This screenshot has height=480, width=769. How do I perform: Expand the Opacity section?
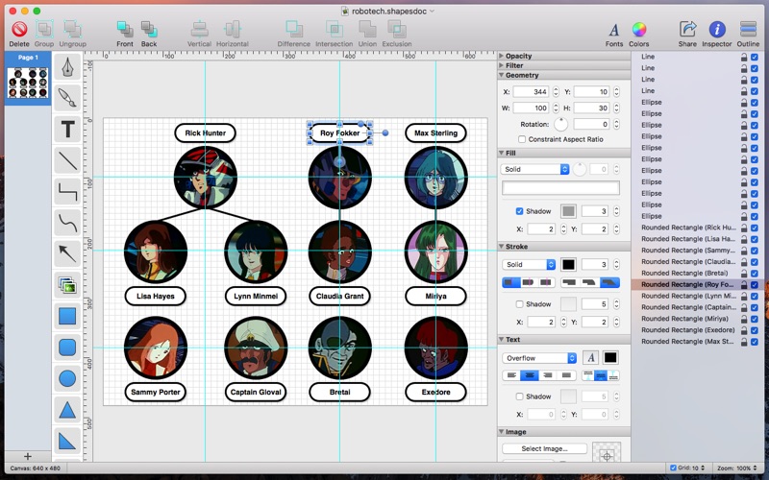pos(501,56)
